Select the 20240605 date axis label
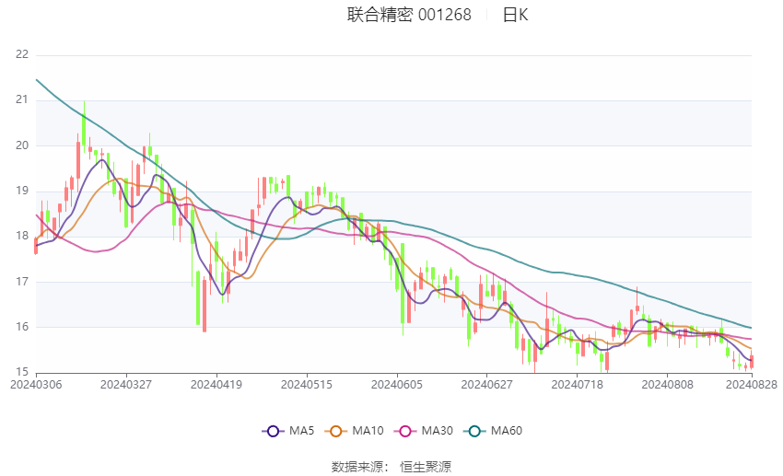This screenshot has width=783, height=476. click(397, 385)
